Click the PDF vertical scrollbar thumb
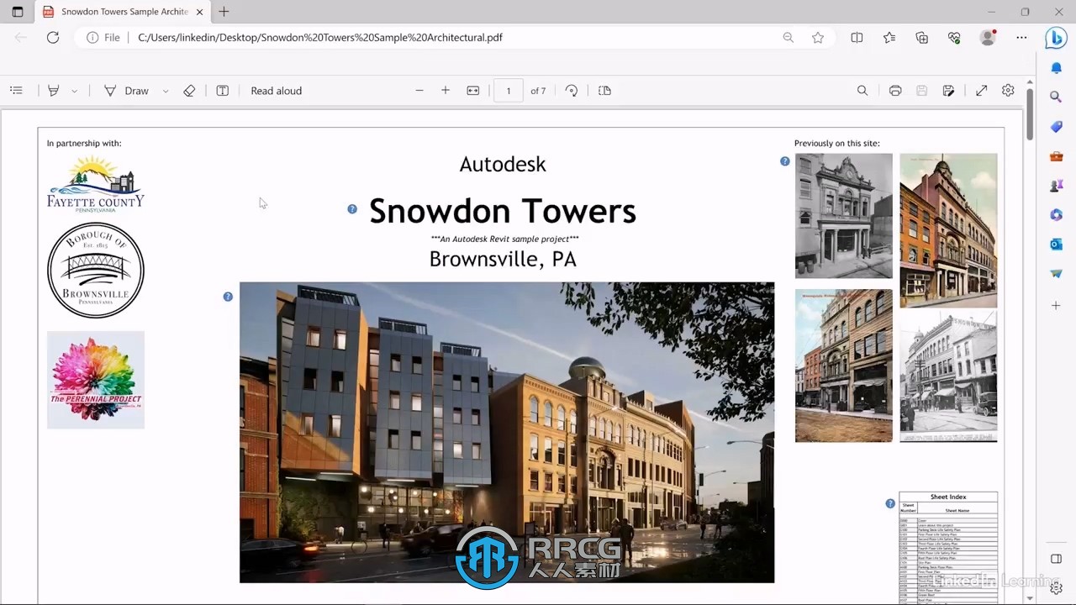1076x605 pixels. click(x=1030, y=114)
